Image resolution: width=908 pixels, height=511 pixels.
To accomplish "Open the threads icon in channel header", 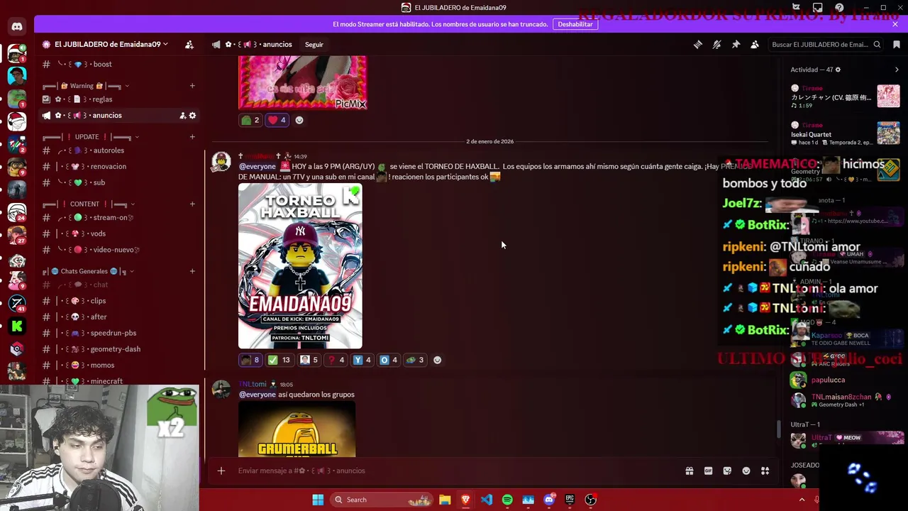I will point(698,44).
